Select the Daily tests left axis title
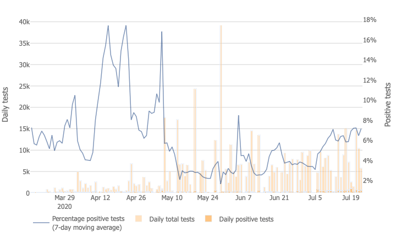 point(6,105)
